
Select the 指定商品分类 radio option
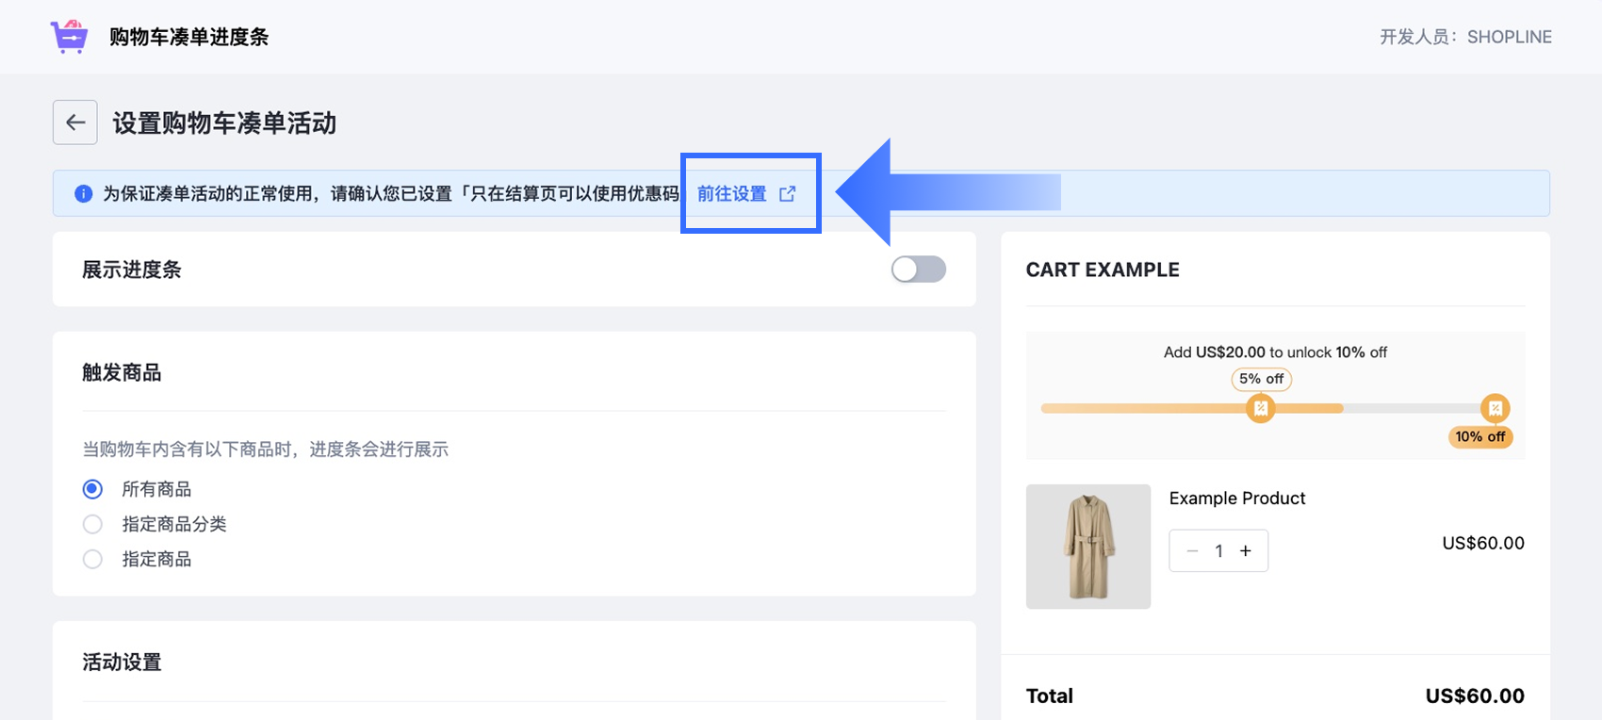pos(92,524)
